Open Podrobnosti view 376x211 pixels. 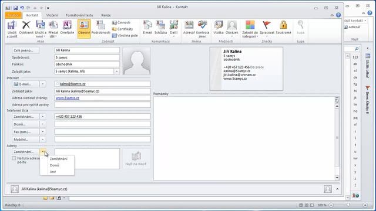tap(100, 28)
